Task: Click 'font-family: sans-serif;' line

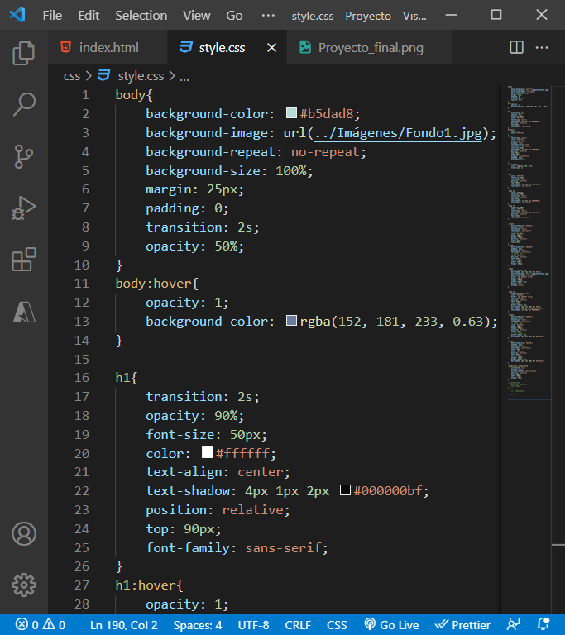Action: pos(237,547)
